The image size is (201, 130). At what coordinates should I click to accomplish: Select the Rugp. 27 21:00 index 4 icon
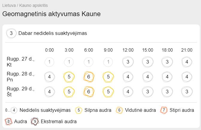click(187, 62)
